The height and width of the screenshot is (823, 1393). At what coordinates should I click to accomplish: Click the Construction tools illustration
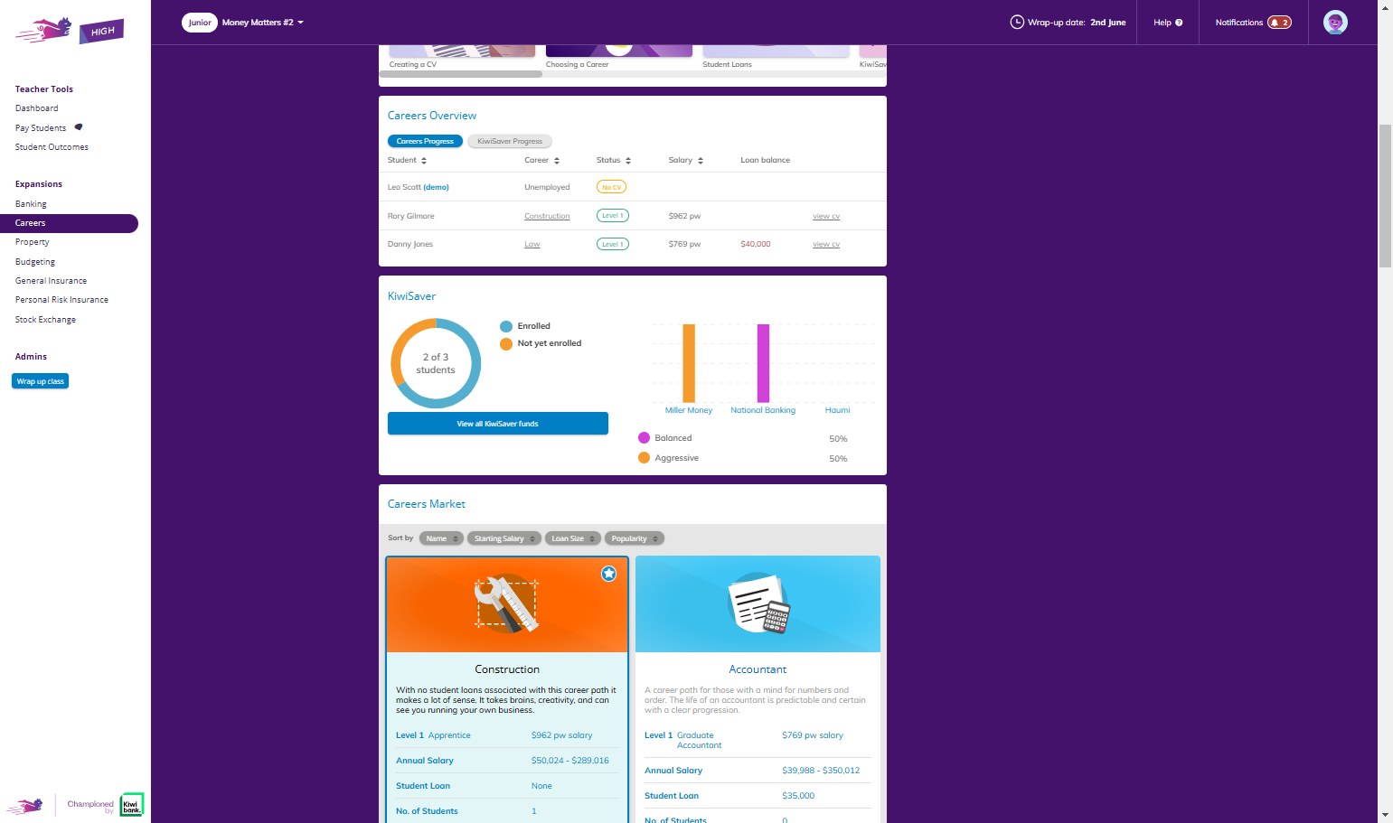point(507,603)
